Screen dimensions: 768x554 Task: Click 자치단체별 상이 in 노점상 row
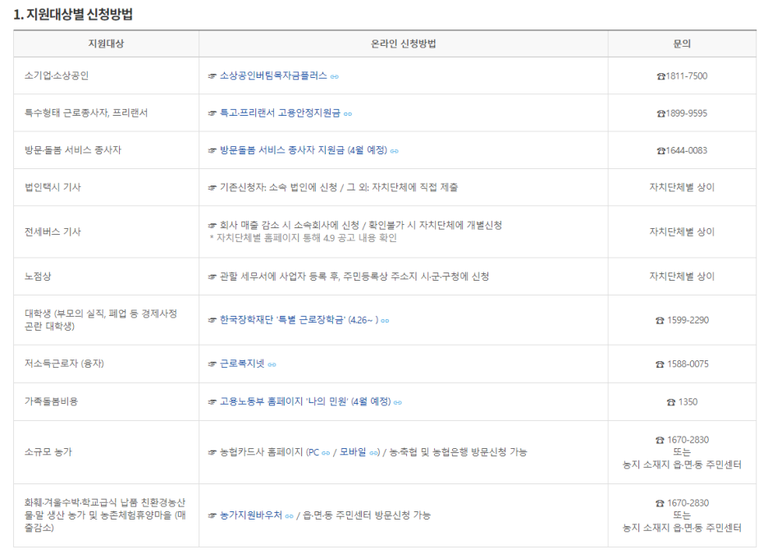click(682, 277)
